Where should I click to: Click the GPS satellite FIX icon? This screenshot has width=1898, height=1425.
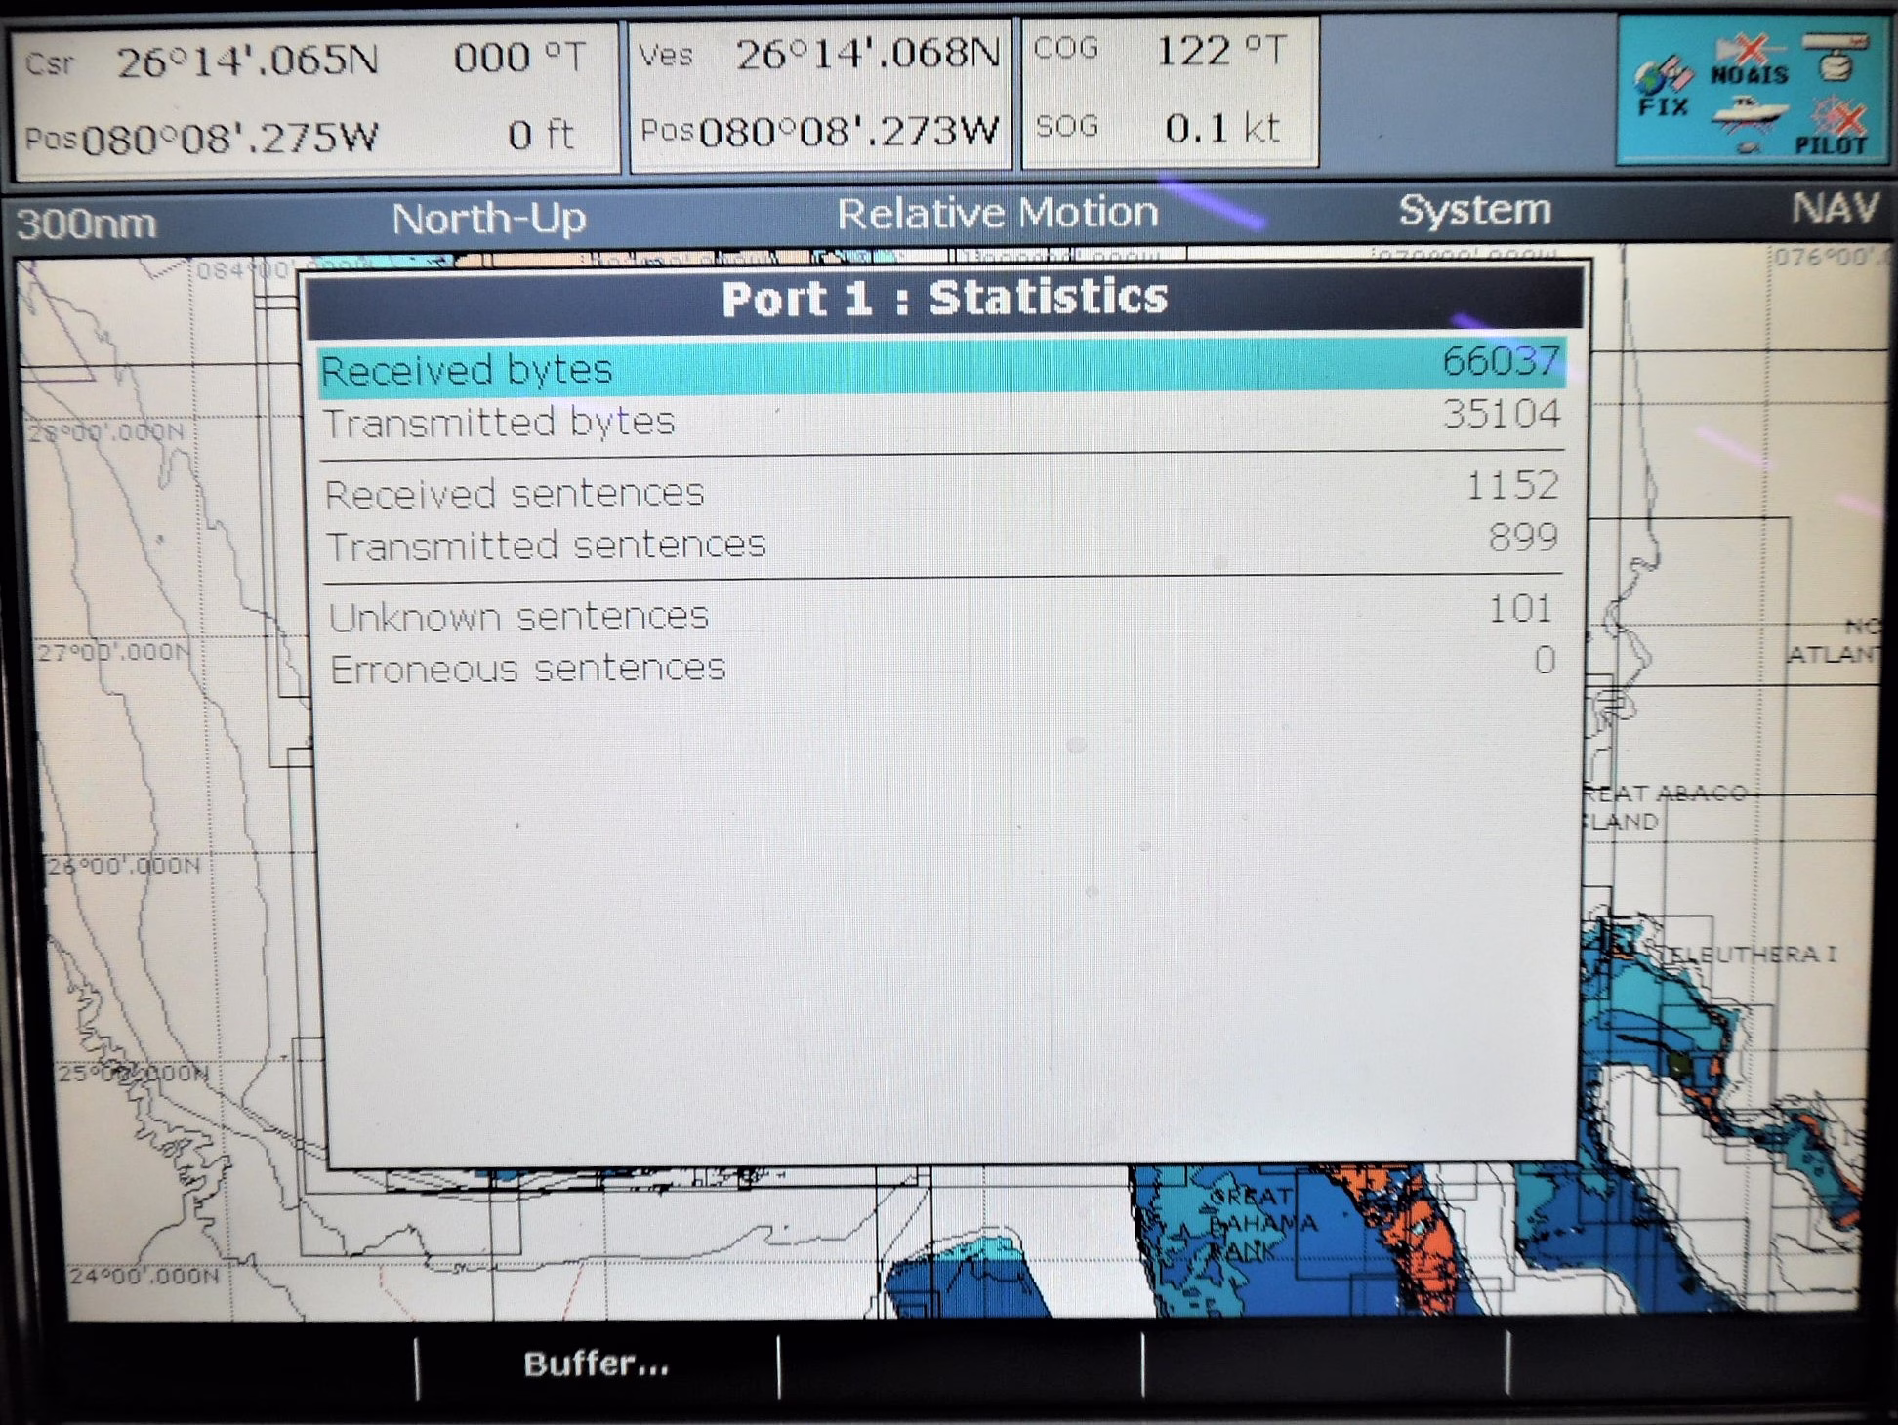tap(1663, 86)
